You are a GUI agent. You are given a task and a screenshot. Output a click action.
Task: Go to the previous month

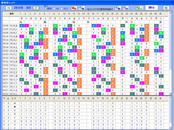(x=9, y=8)
